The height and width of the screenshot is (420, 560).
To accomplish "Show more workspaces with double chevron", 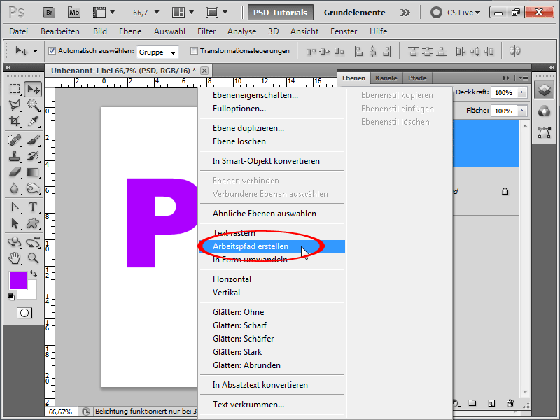I will click(405, 13).
